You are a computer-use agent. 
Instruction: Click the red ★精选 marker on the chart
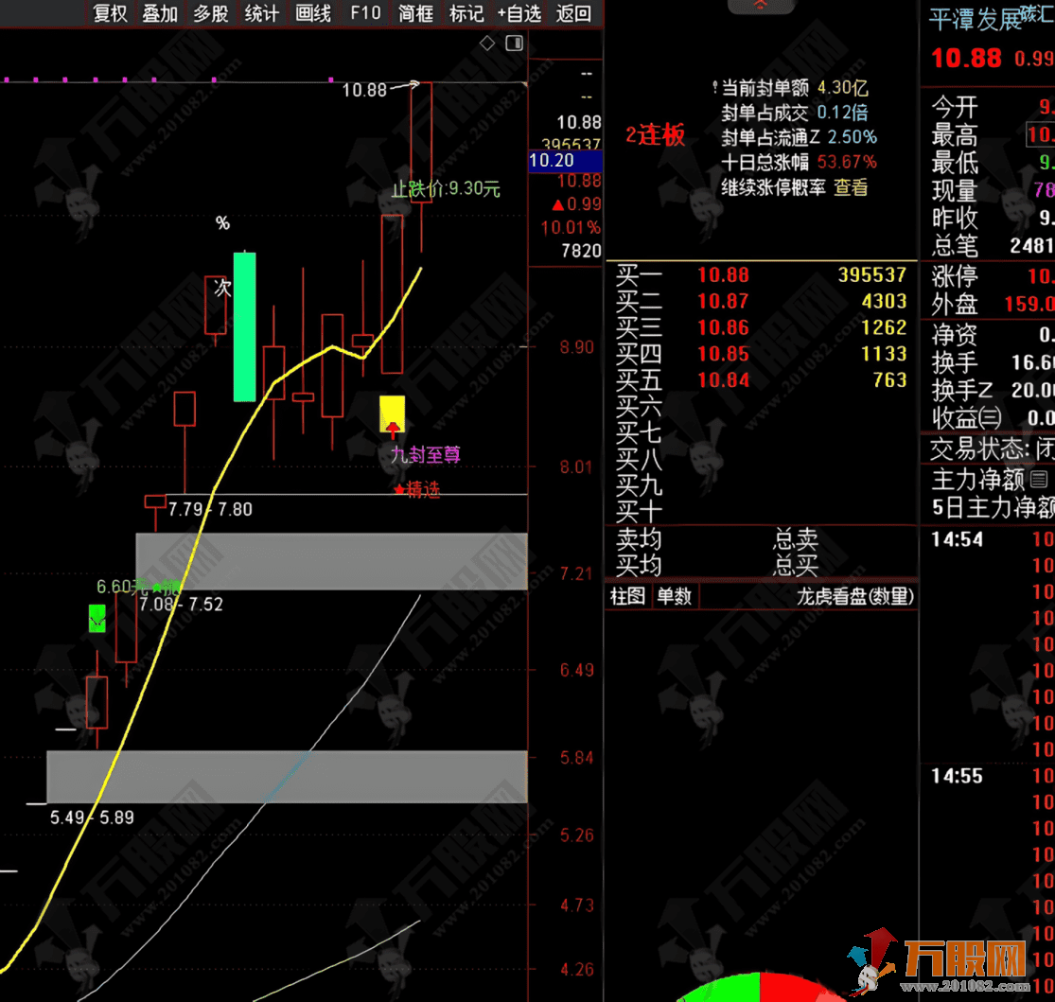pyautogui.click(x=416, y=491)
